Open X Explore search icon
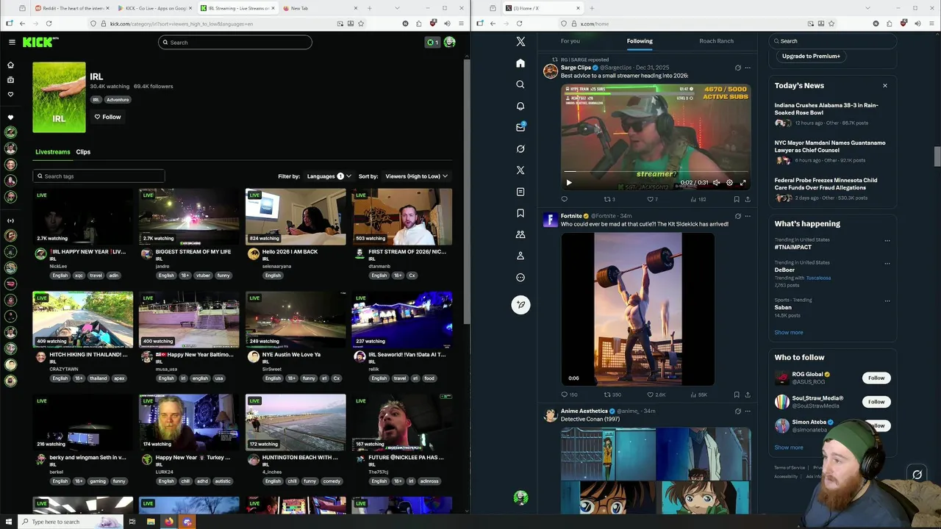The height and width of the screenshot is (529, 941). coord(520,84)
